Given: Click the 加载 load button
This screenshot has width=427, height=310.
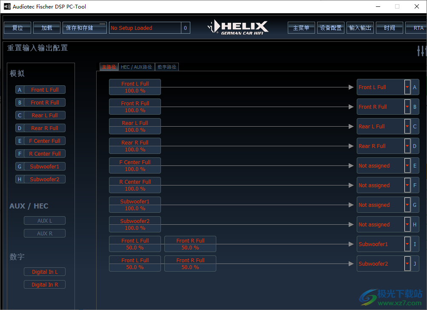Looking at the screenshot, I should point(47,28).
